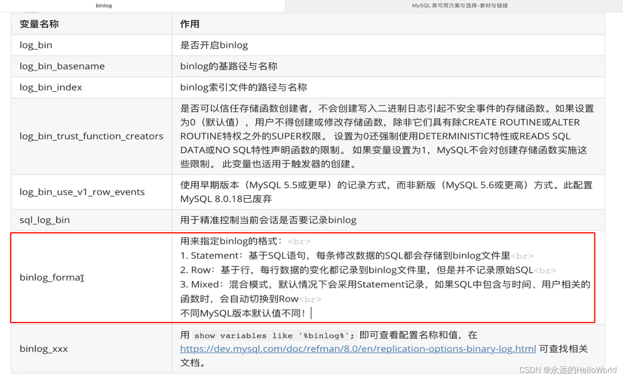Switch to the binlog tab
Viewport: 623px width, 378px height.
(x=104, y=6)
